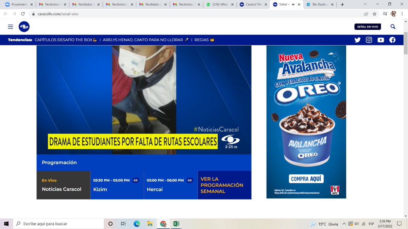This screenshot has width=408, height=229.
Task: Switch to the Posasistente Zoom tab
Action: click(x=18, y=4)
